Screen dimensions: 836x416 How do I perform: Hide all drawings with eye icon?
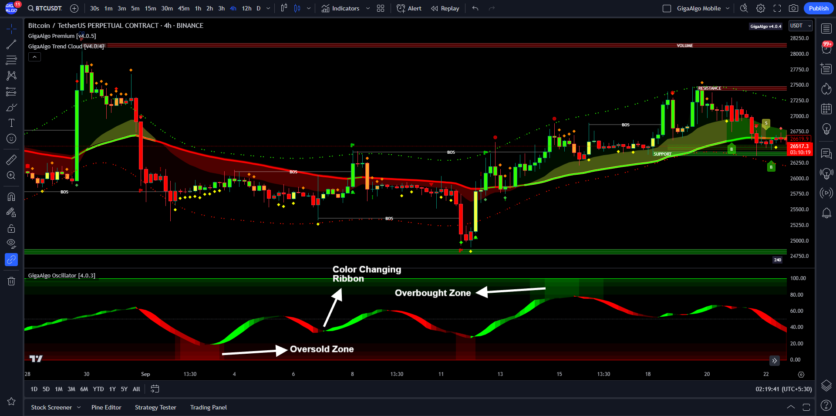pyautogui.click(x=11, y=244)
